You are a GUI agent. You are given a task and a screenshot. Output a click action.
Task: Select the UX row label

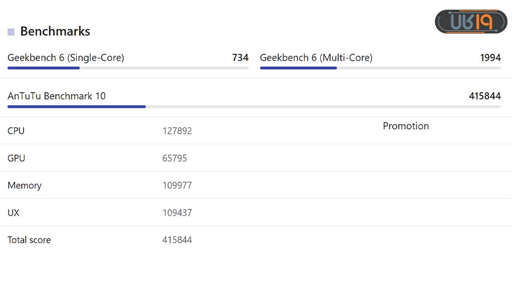click(x=14, y=212)
